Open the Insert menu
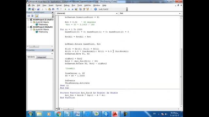 (51, 5)
